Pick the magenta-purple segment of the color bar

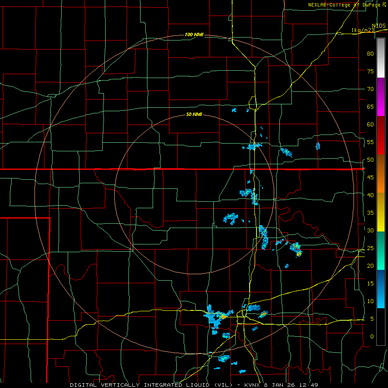pos(381,97)
